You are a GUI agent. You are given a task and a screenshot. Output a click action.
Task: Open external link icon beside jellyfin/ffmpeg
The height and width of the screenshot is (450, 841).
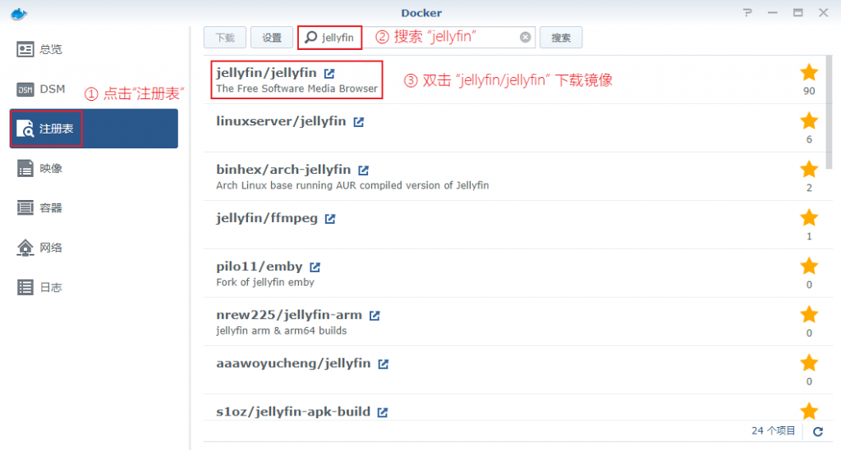[x=330, y=219]
